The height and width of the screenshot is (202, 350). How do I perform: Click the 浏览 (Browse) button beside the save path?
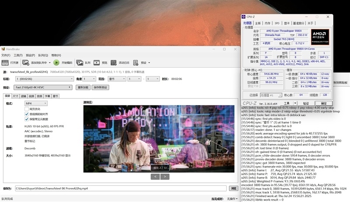(x=233, y=188)
